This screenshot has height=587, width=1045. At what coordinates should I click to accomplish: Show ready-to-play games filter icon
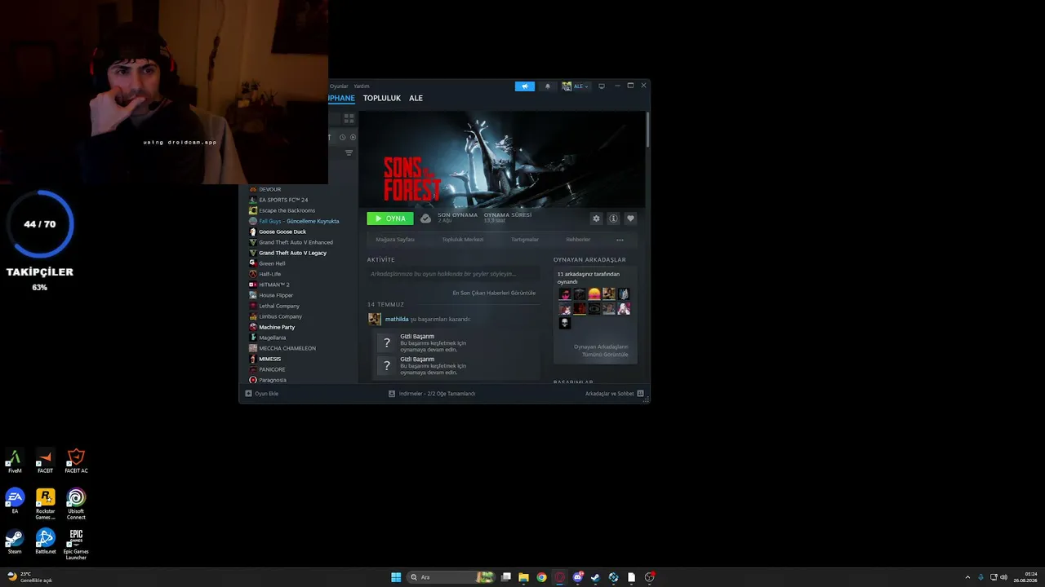pyautogui.click(x=353, y=137)
